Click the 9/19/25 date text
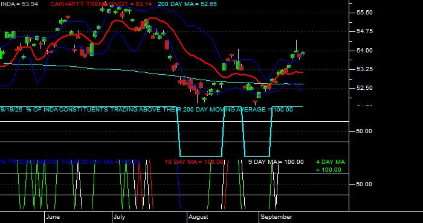The image size is (423, 223). [x=12, y=110]
